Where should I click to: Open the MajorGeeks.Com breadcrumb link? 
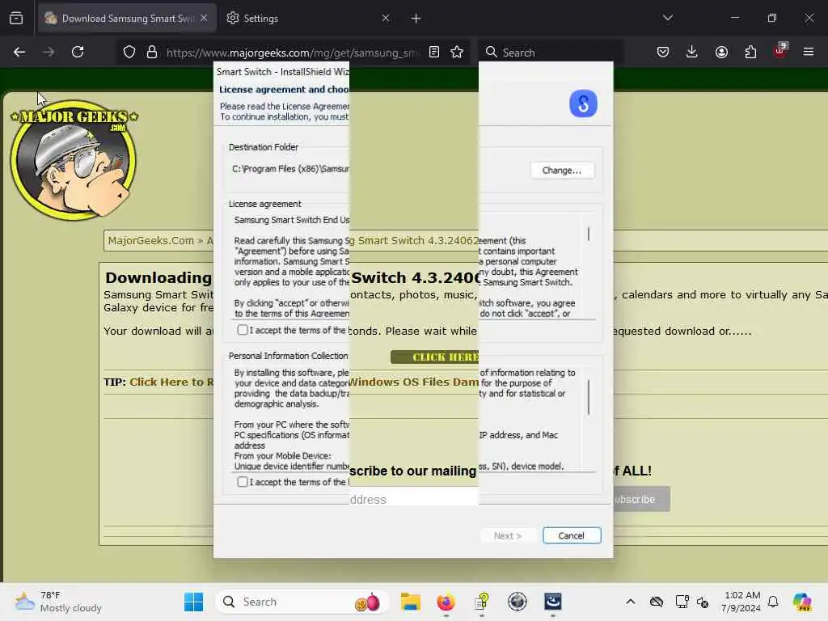[x=151, y=241]
